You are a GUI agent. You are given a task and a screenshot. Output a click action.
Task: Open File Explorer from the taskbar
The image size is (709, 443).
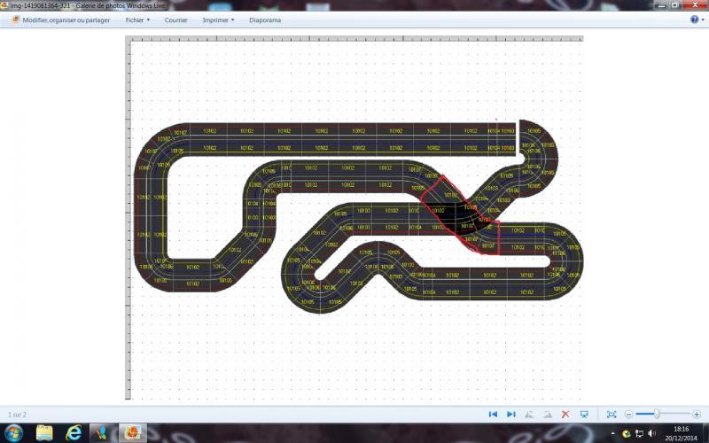tap(44, 432)
